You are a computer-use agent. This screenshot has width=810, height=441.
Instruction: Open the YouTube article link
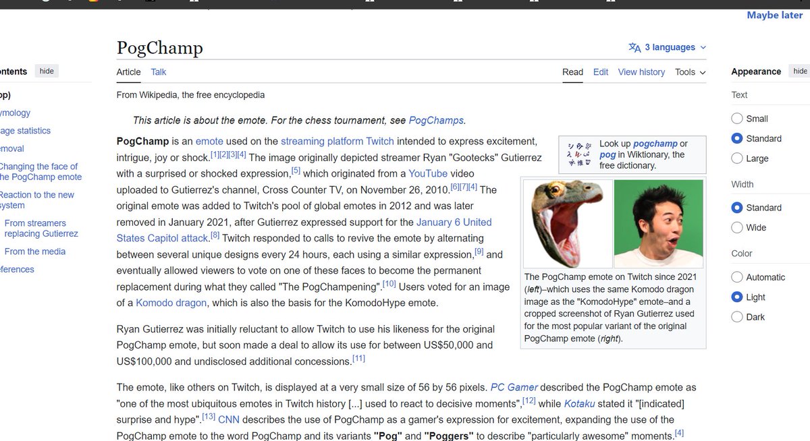428,173
